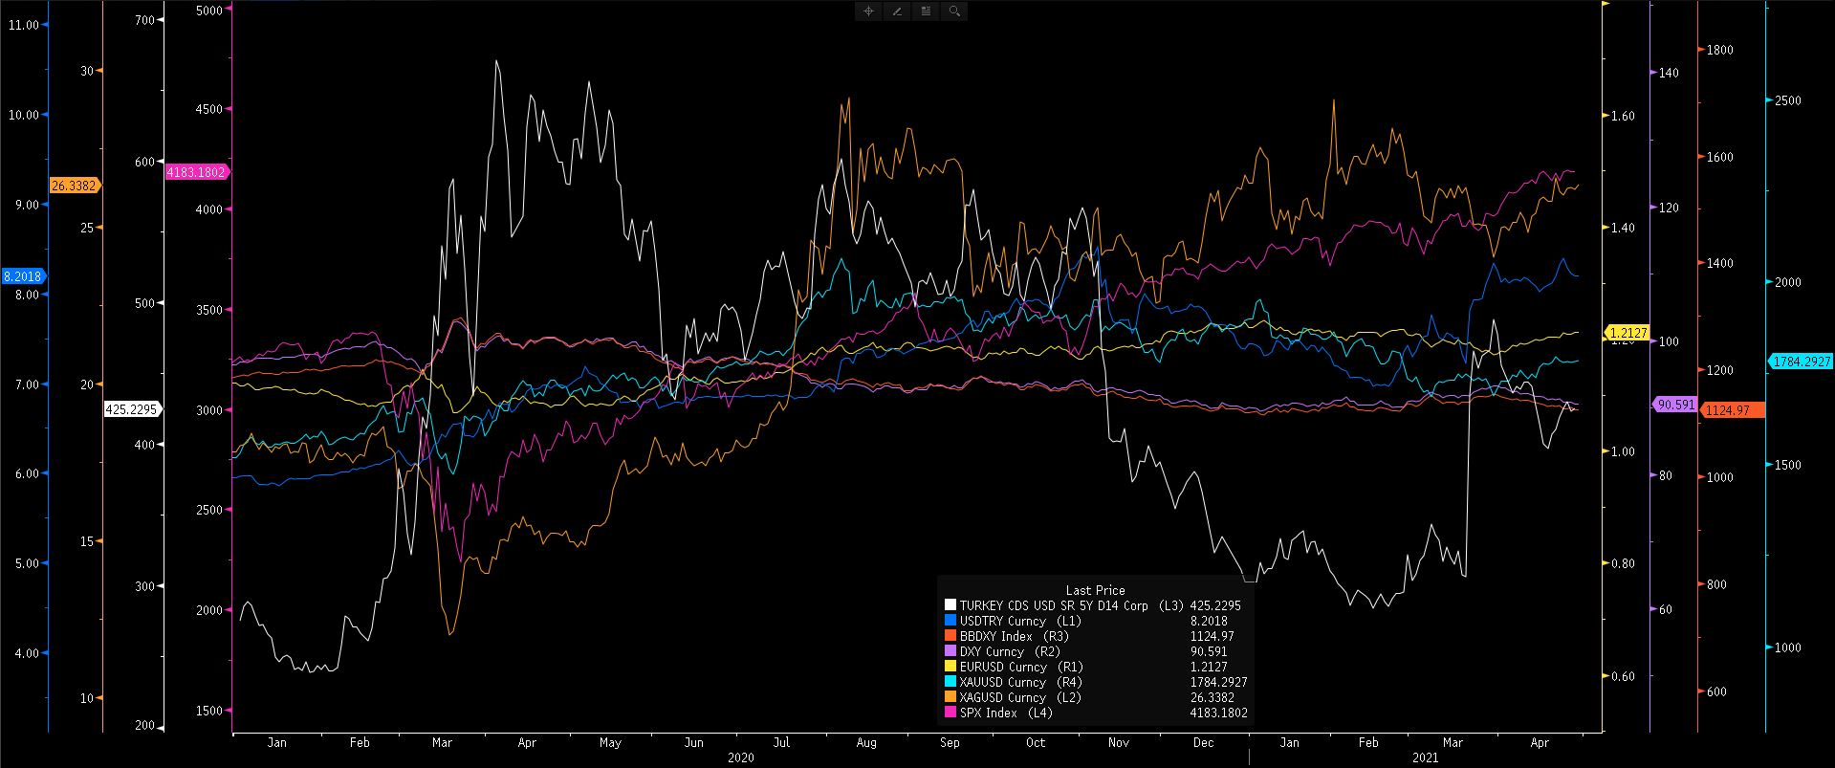Click the 140 tick on DXY axis
The image size is (1835, 768).
[x=1669, y=73]
